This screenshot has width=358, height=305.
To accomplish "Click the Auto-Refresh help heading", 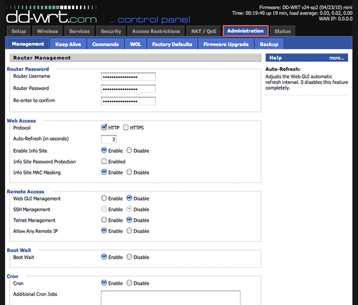I will pyautogui.click(x=282, y=69).
